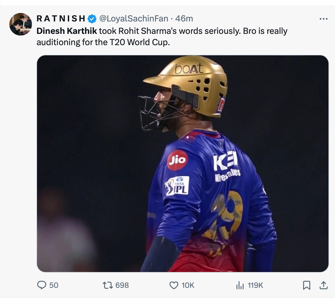Click the Jio logo on the jersey photo
The image size is (335, 298).
[177, 160]
